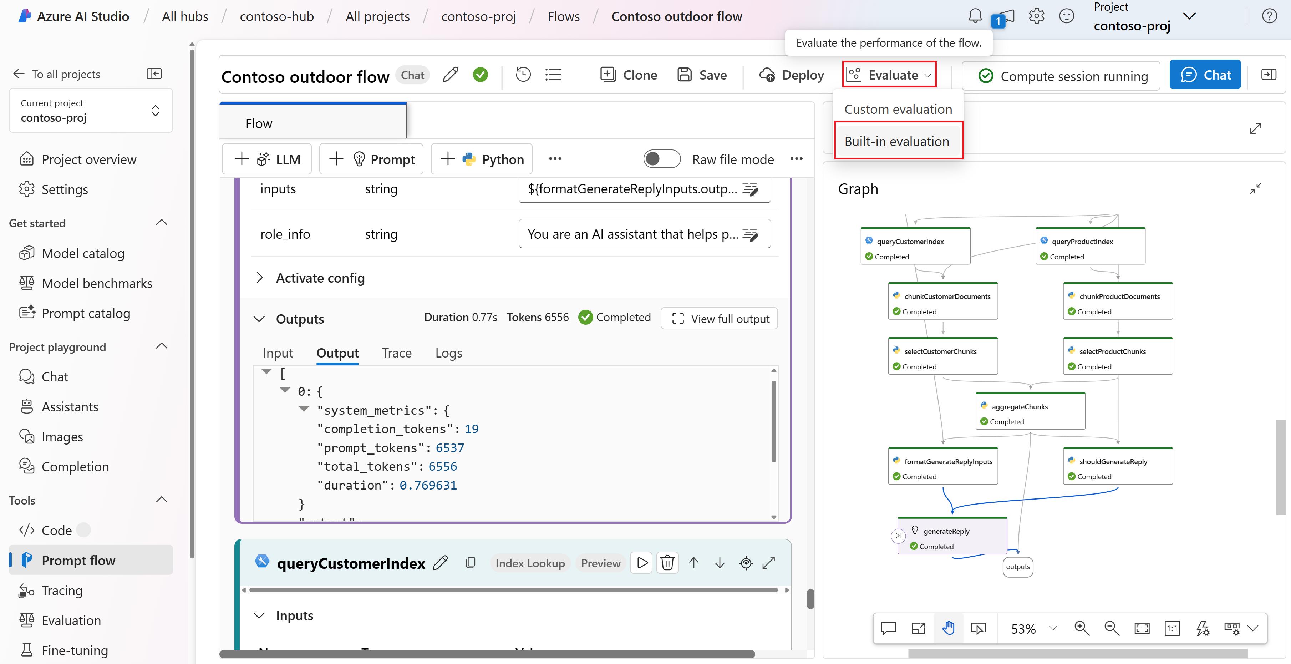Image resolution: width=1291 pixels, height=664 pixels.
Task: Click View full output
Action: tap(719, 318)
